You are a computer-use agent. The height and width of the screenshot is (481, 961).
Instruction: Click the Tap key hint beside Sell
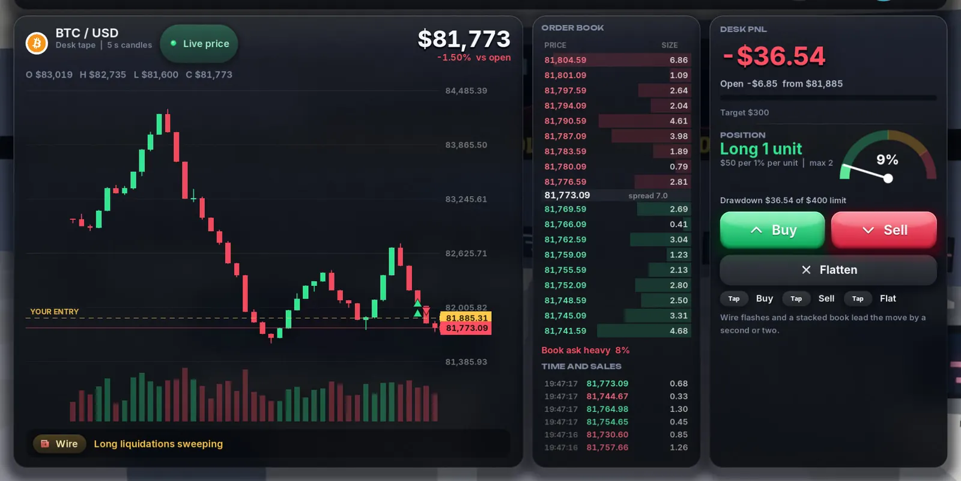[796, 298]
